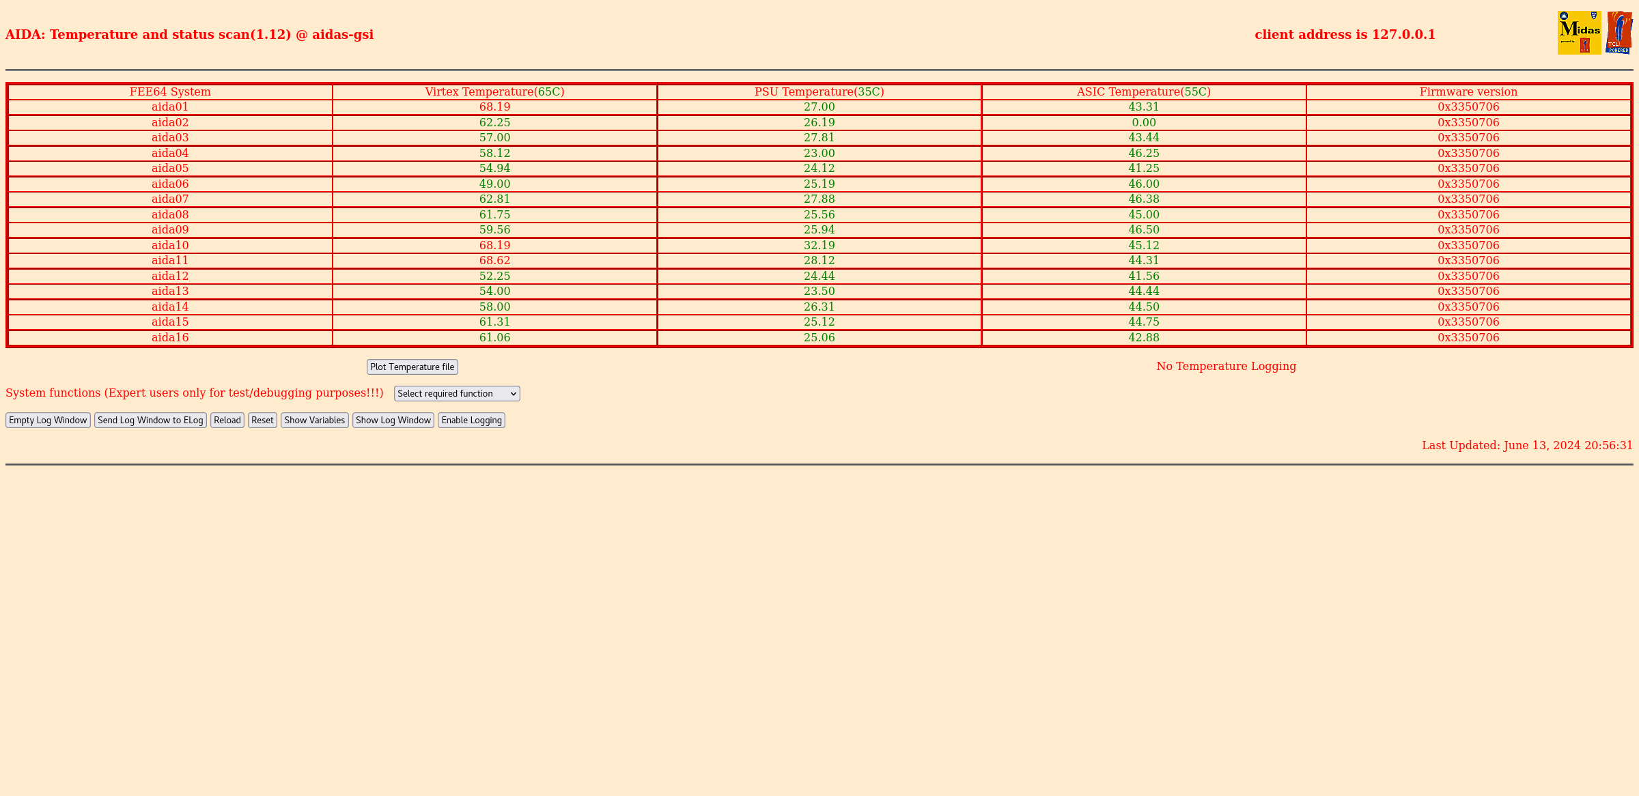The height and width of the screenshot is (796, 1639).
Task: Click aida16 system row link
Action: point(169,337)
